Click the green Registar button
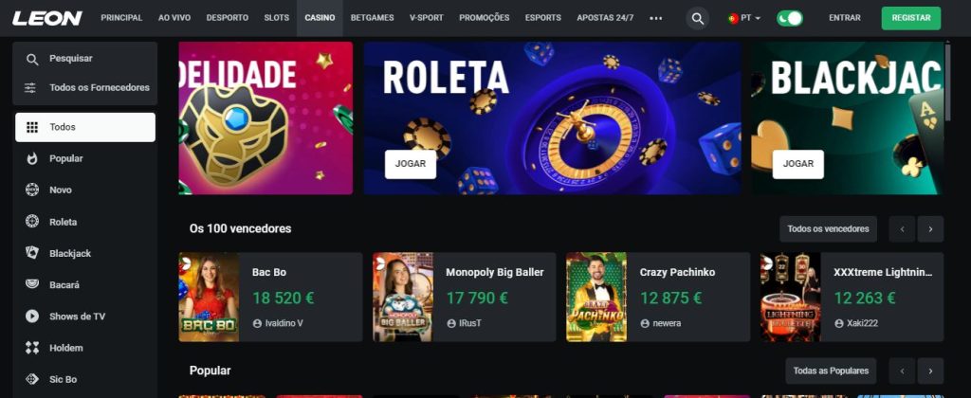971x398 pixels. (911, 18)
